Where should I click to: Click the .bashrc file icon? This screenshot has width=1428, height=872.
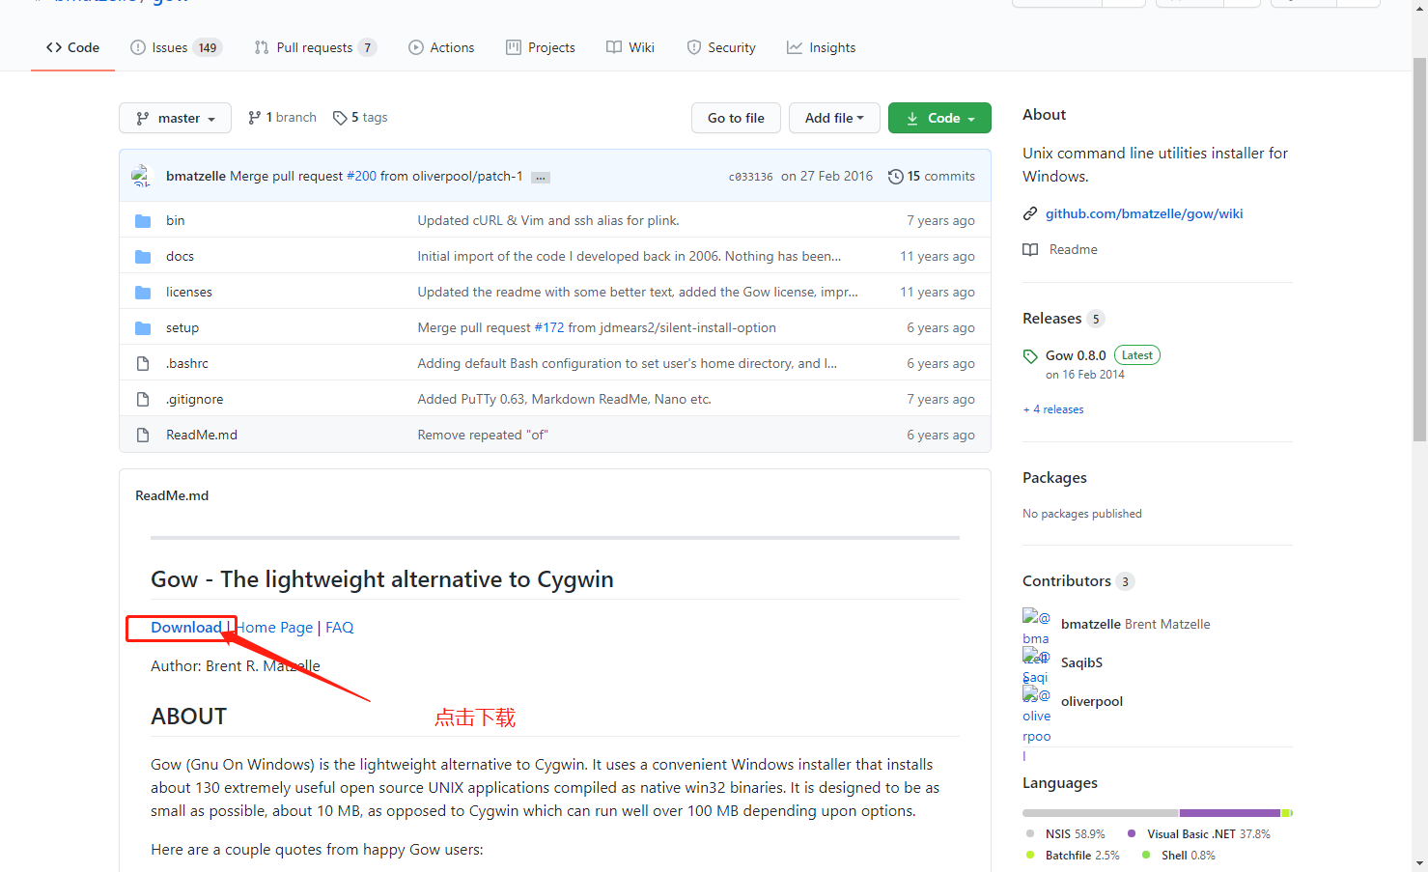tap(143, 364)
